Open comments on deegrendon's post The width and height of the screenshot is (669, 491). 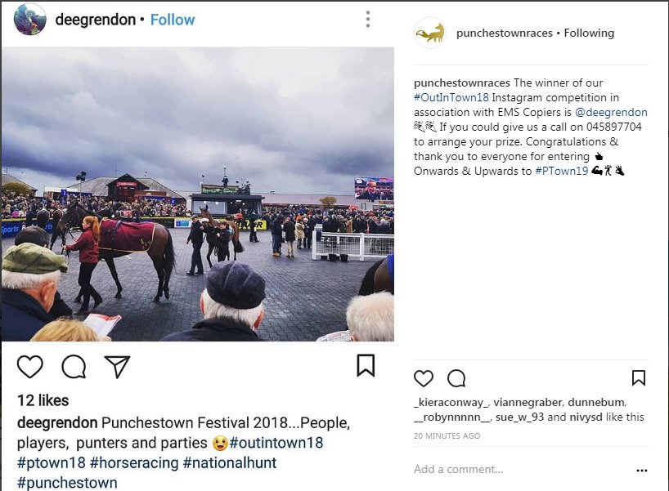tap(74, 367)
